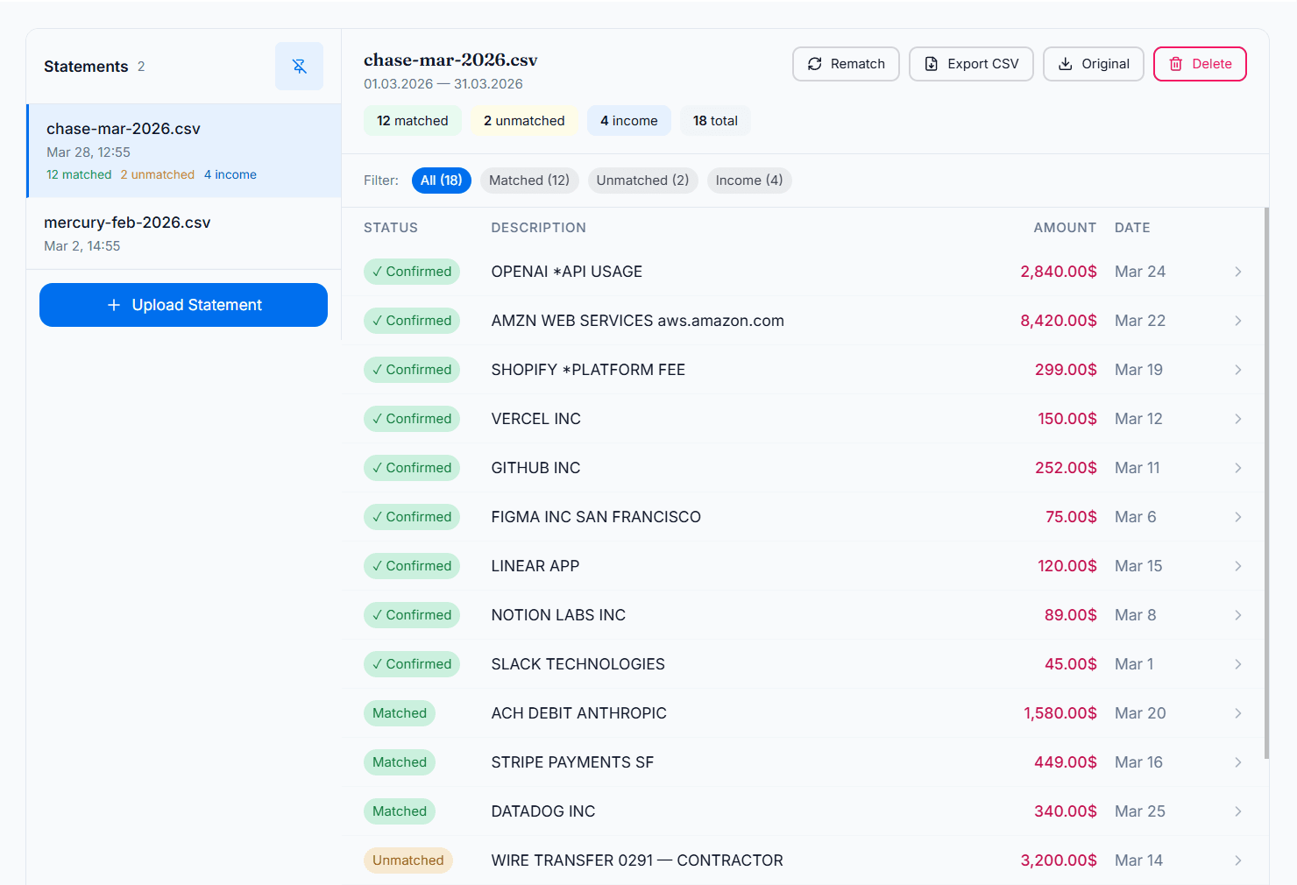Click Confirmed badge on VERCEL INC row
Screen dimensions: 1297x885
coord(412,419)
